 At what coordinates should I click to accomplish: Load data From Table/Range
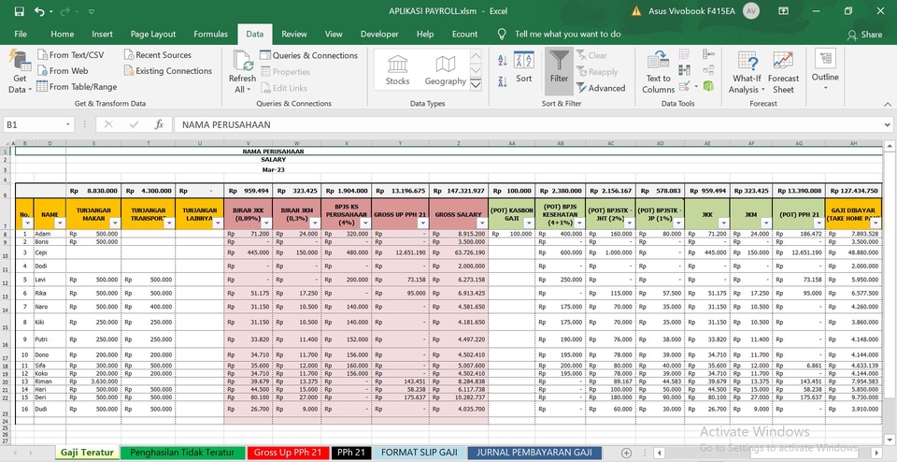pos(77,87)
